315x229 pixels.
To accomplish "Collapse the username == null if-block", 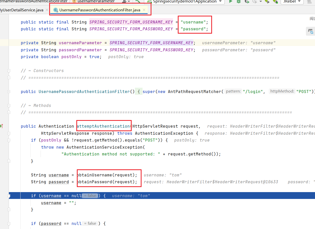I will tap(9, 196).
